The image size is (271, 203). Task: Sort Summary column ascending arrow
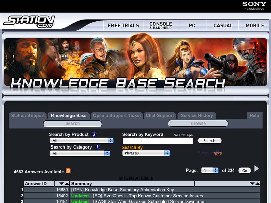(258, 184)
